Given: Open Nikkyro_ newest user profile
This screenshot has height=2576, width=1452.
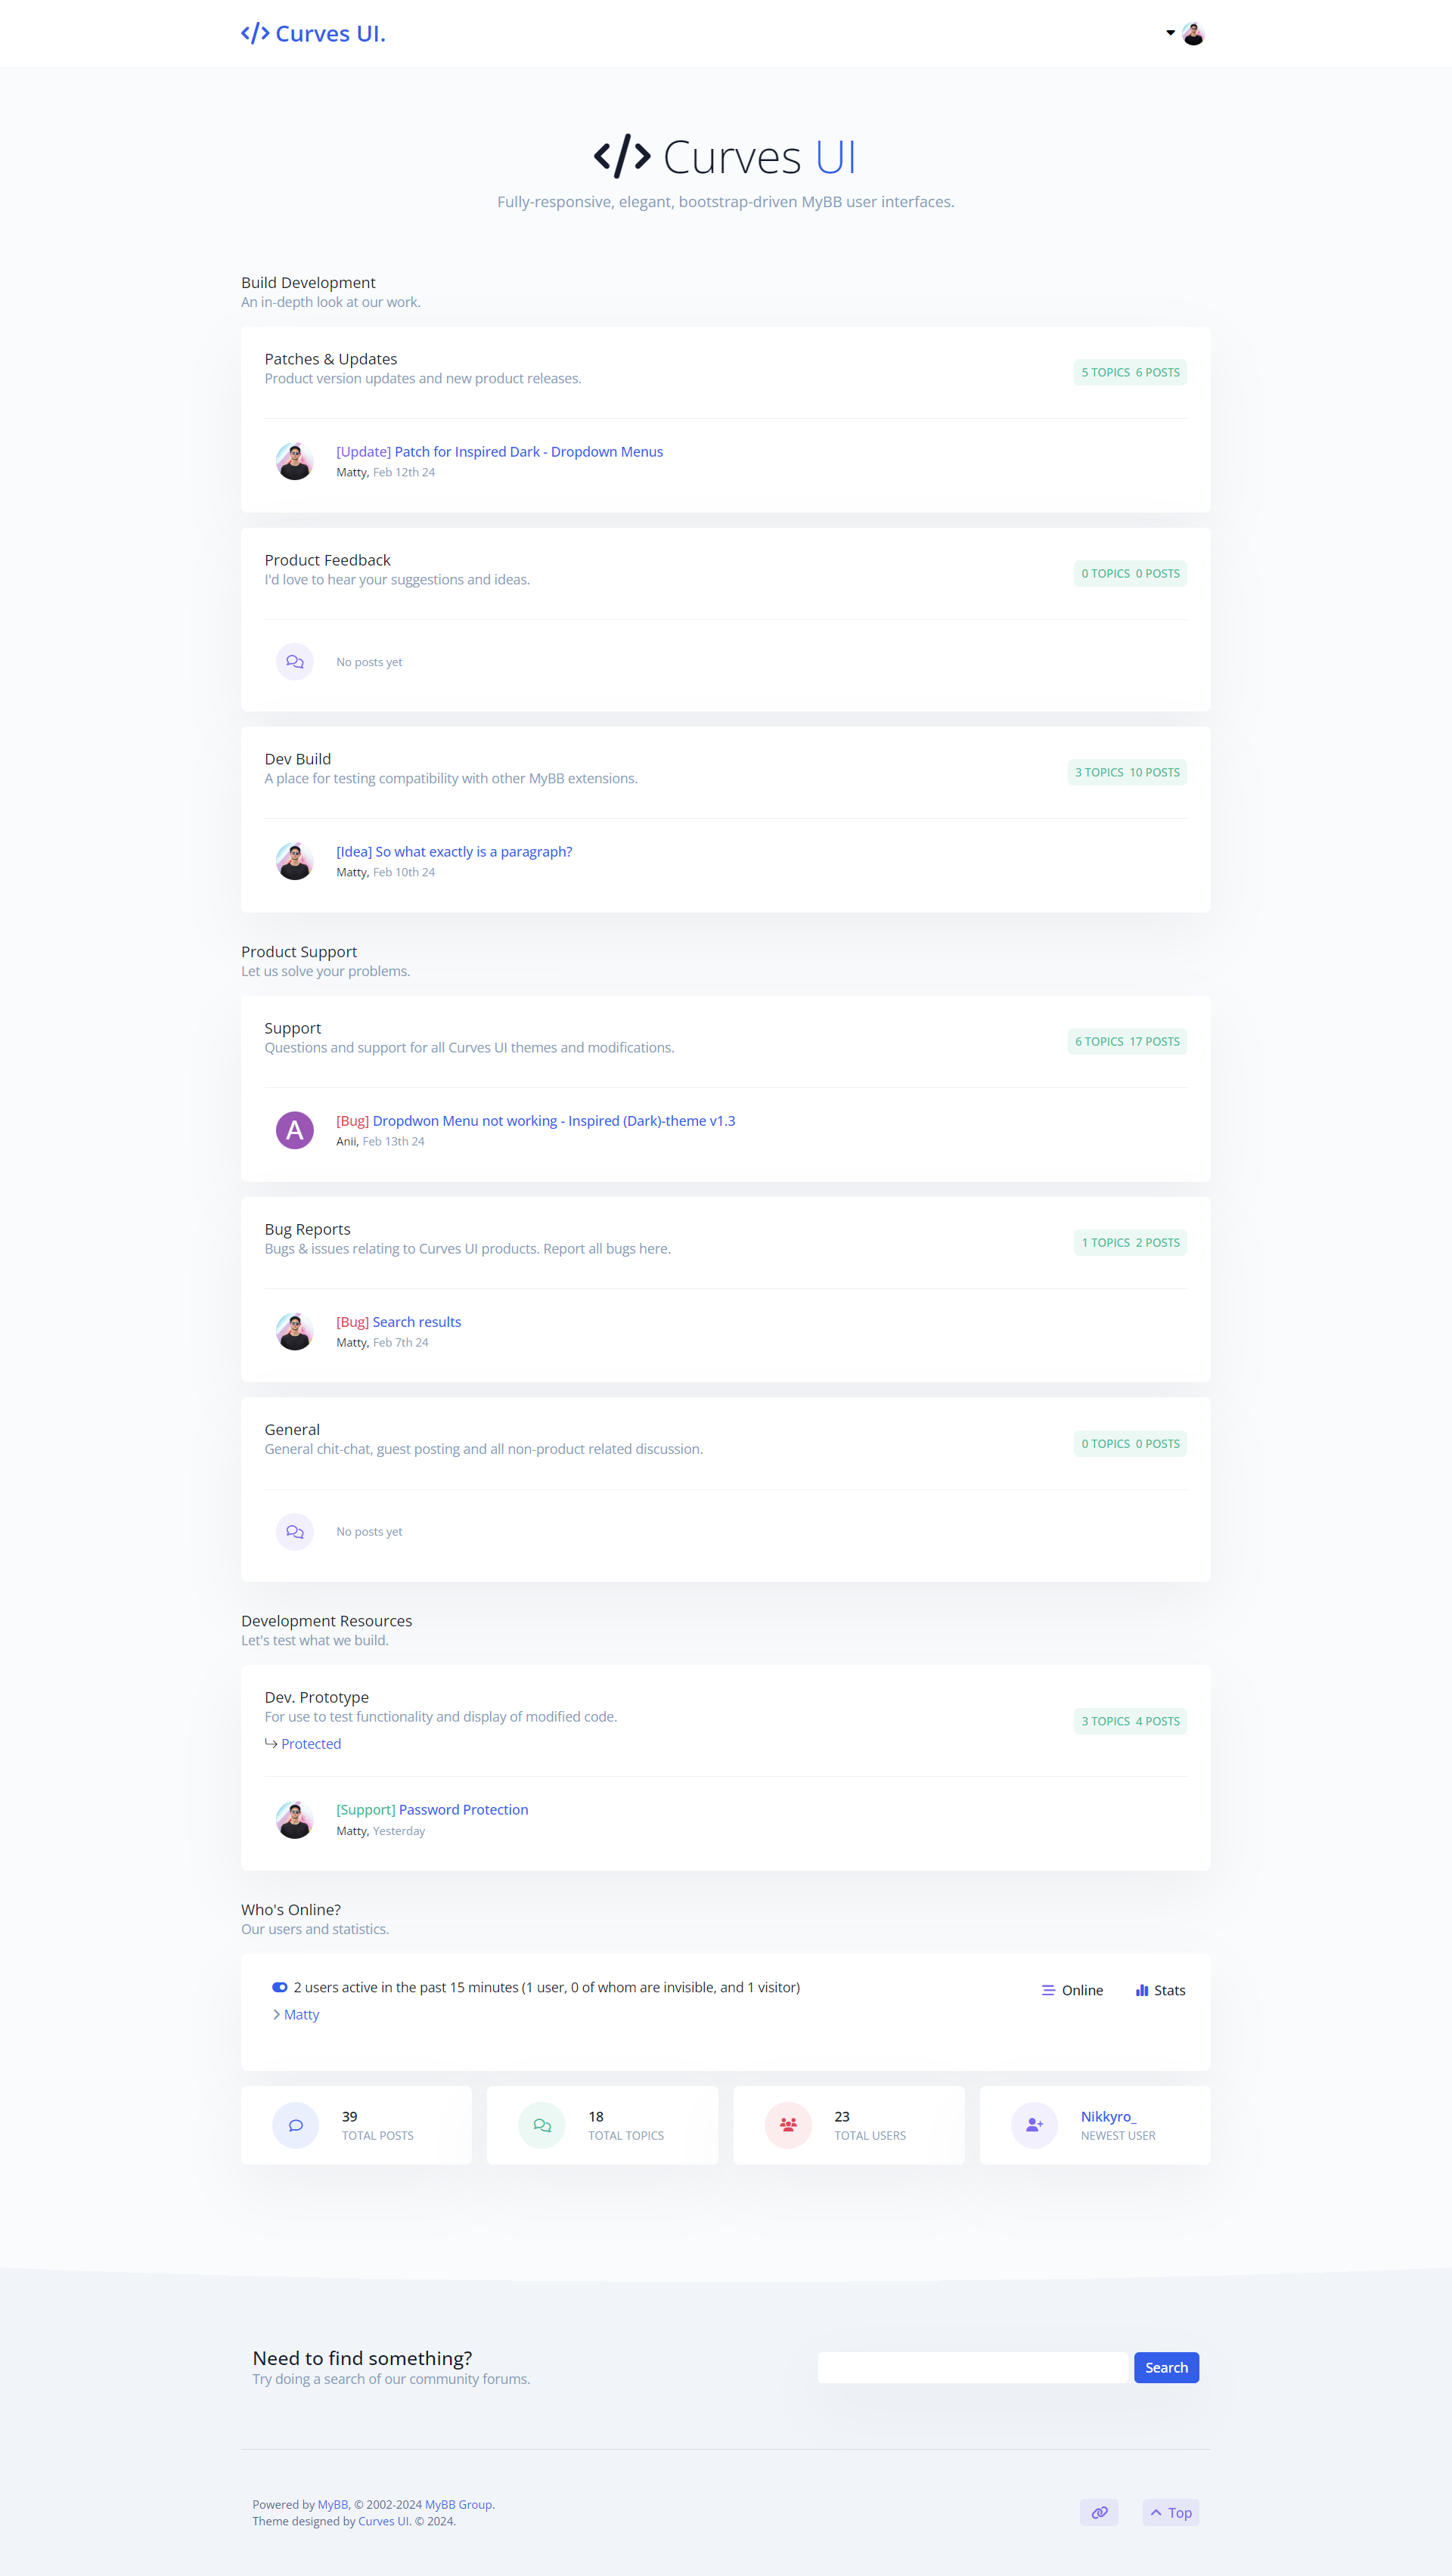Looking at the screenshot, I should click(x=1108, y=2116).
